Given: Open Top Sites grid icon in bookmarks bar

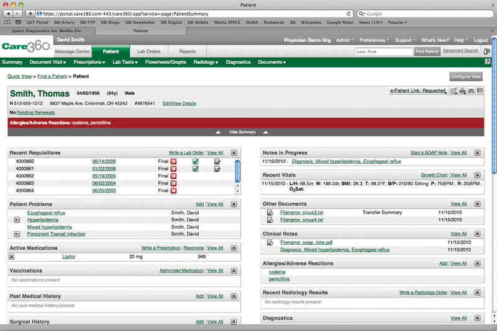Looking at the screenshot, I should 18,22.
